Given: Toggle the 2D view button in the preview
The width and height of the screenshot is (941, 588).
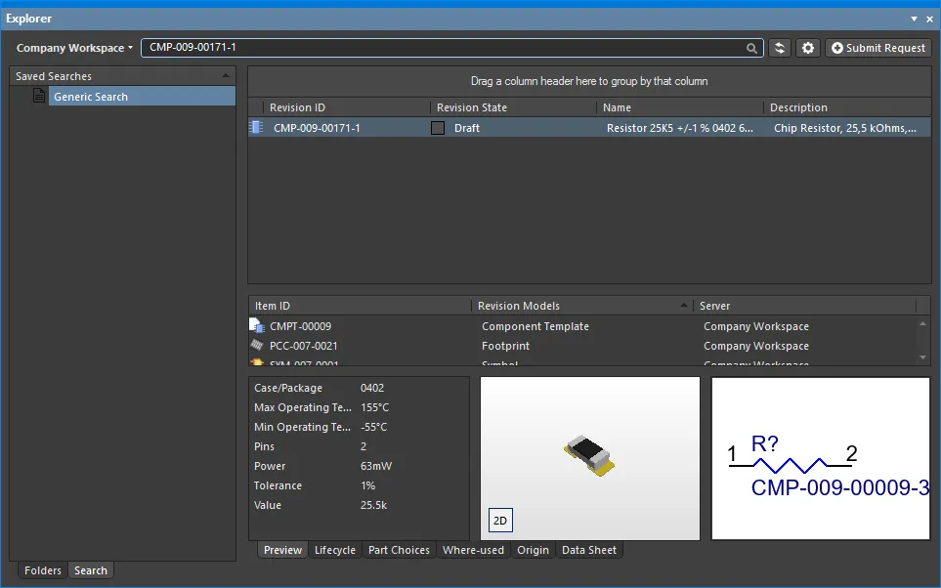Looking at the screenshot, I should coord(499,521).
